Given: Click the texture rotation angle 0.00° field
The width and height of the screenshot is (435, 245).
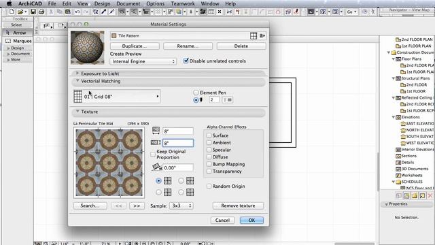Looking at the screenshot, I should click(178, 167).
